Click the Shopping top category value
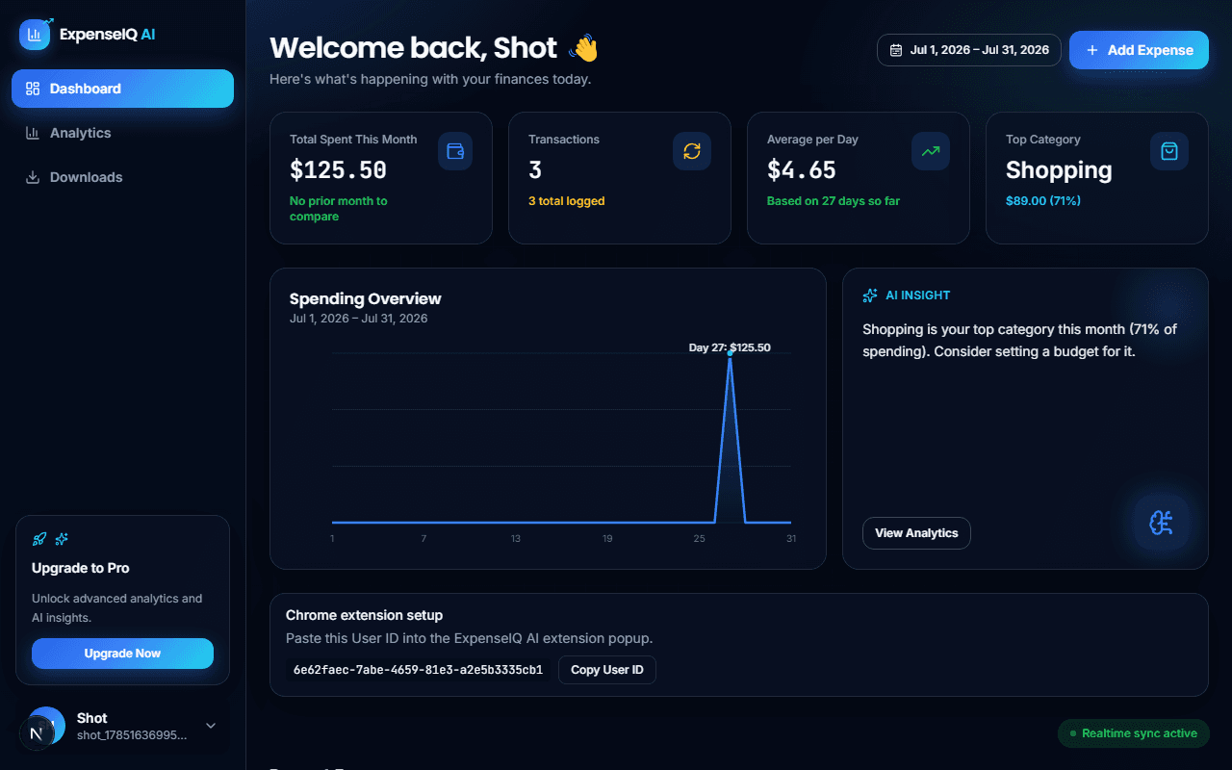 pyautogui.click(x=1059, y=170)
